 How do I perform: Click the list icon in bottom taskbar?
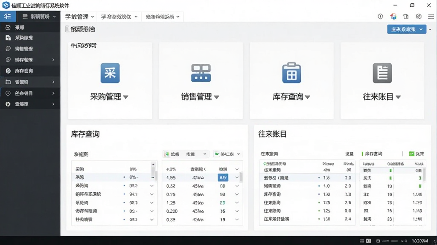tap(362, 241)
